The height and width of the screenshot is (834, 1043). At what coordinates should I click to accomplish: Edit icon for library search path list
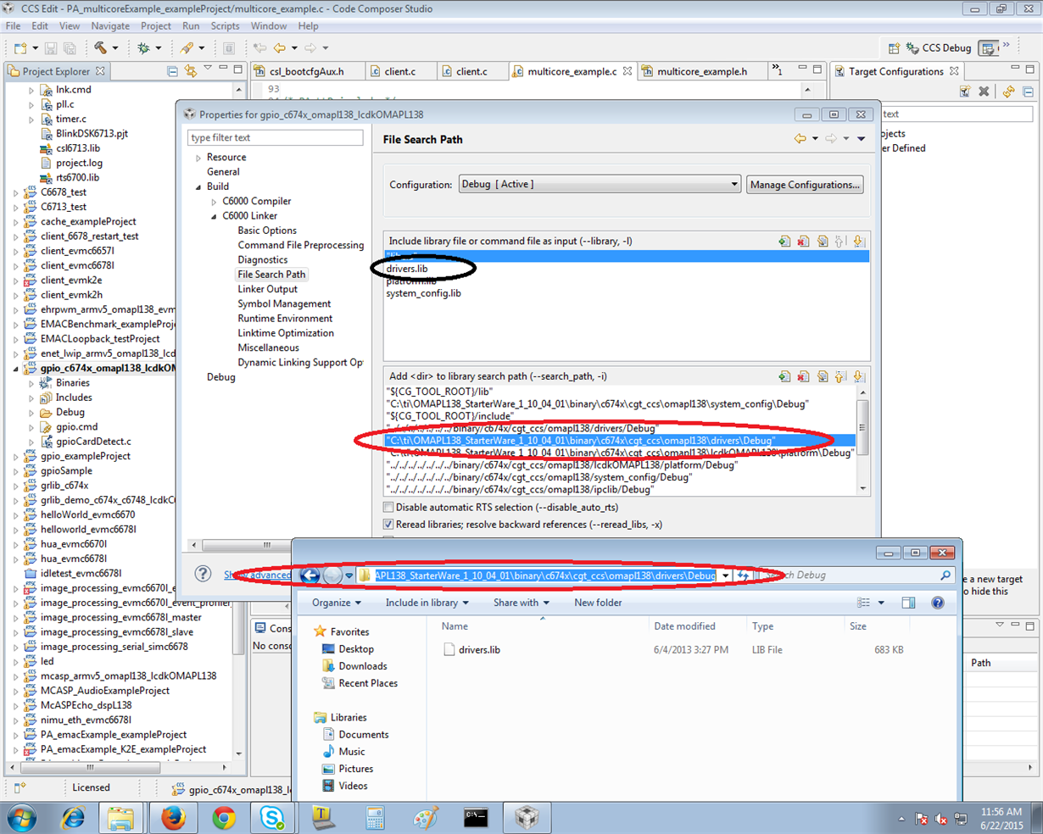click(822, 376)
